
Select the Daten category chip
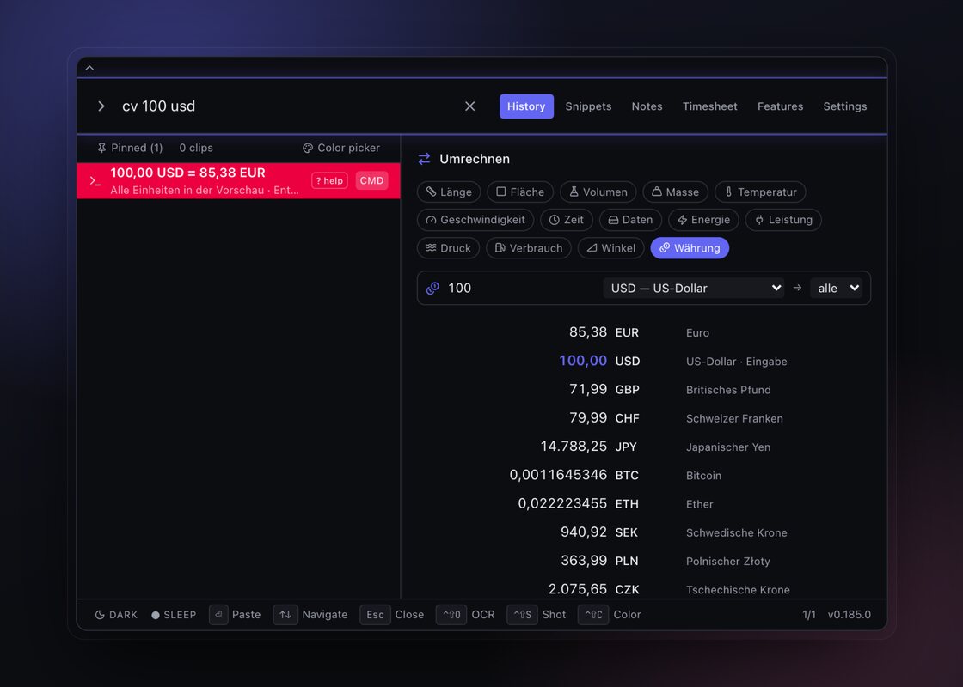coord(630,220)
